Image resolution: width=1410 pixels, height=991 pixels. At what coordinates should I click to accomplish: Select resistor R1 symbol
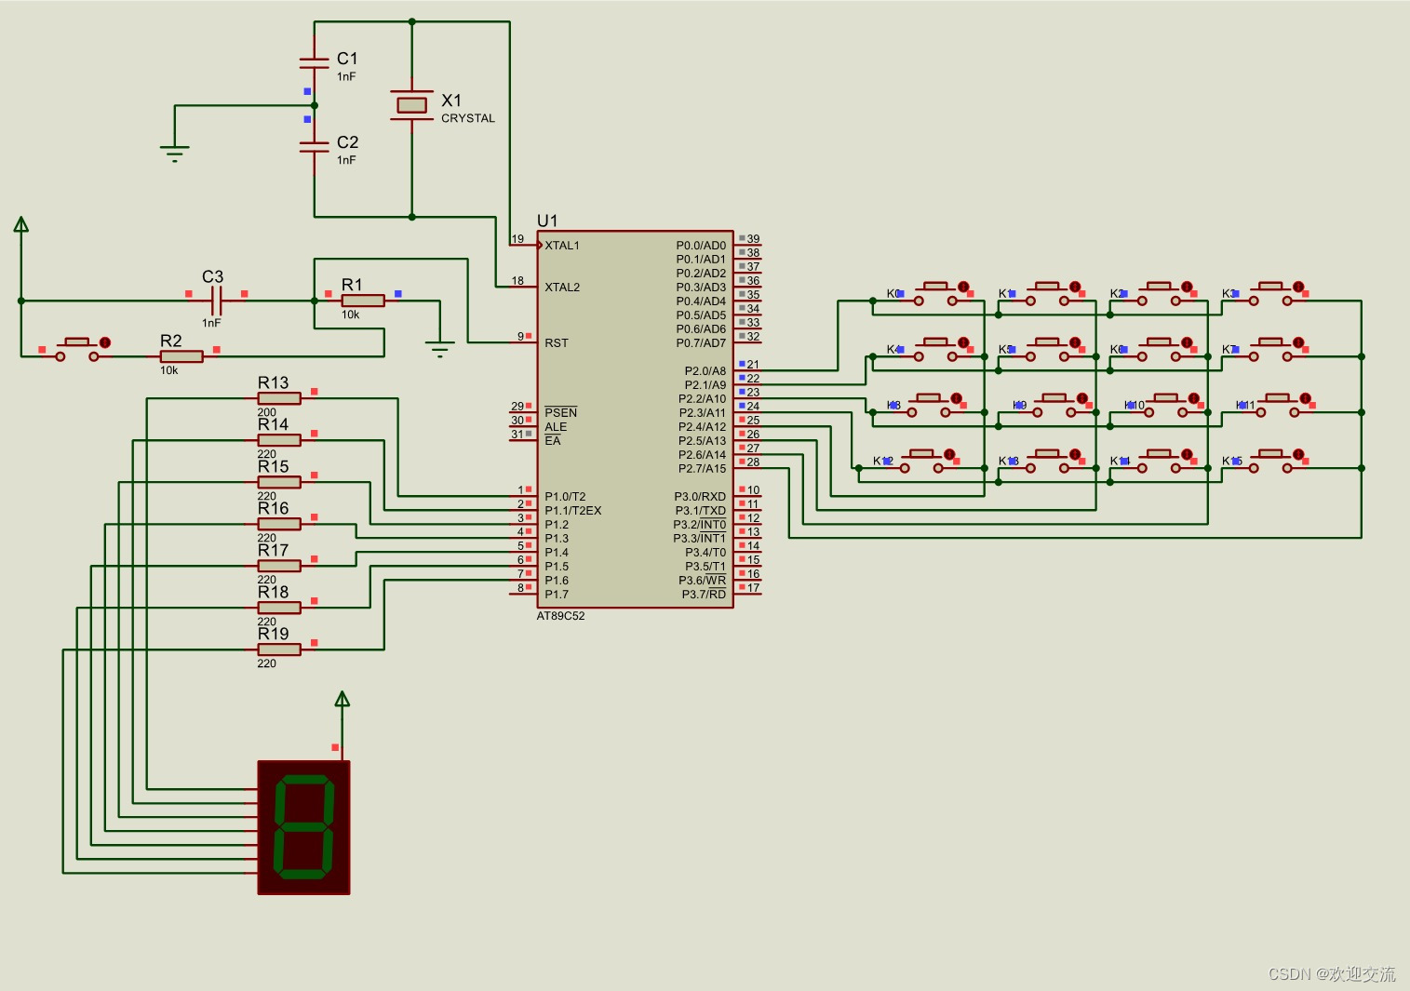point(363,301)
